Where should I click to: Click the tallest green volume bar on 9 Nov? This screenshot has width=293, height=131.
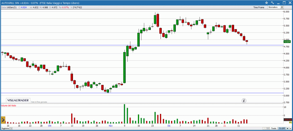tap(124, 114)
